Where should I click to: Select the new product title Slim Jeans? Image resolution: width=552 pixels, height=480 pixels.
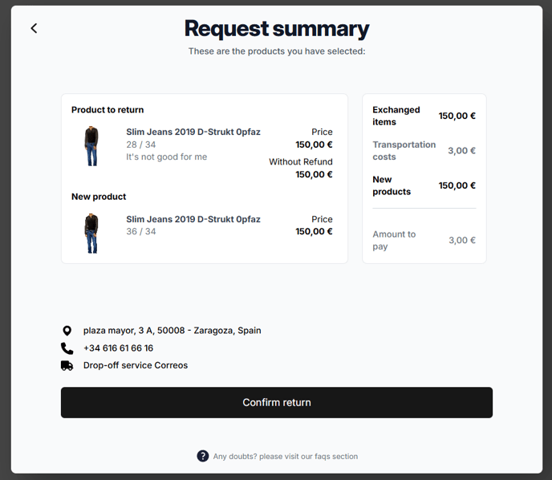[193, 219]
